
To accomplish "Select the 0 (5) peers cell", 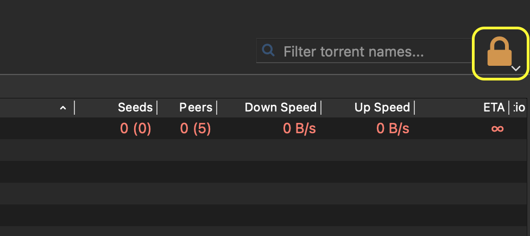I will [195, 129].
